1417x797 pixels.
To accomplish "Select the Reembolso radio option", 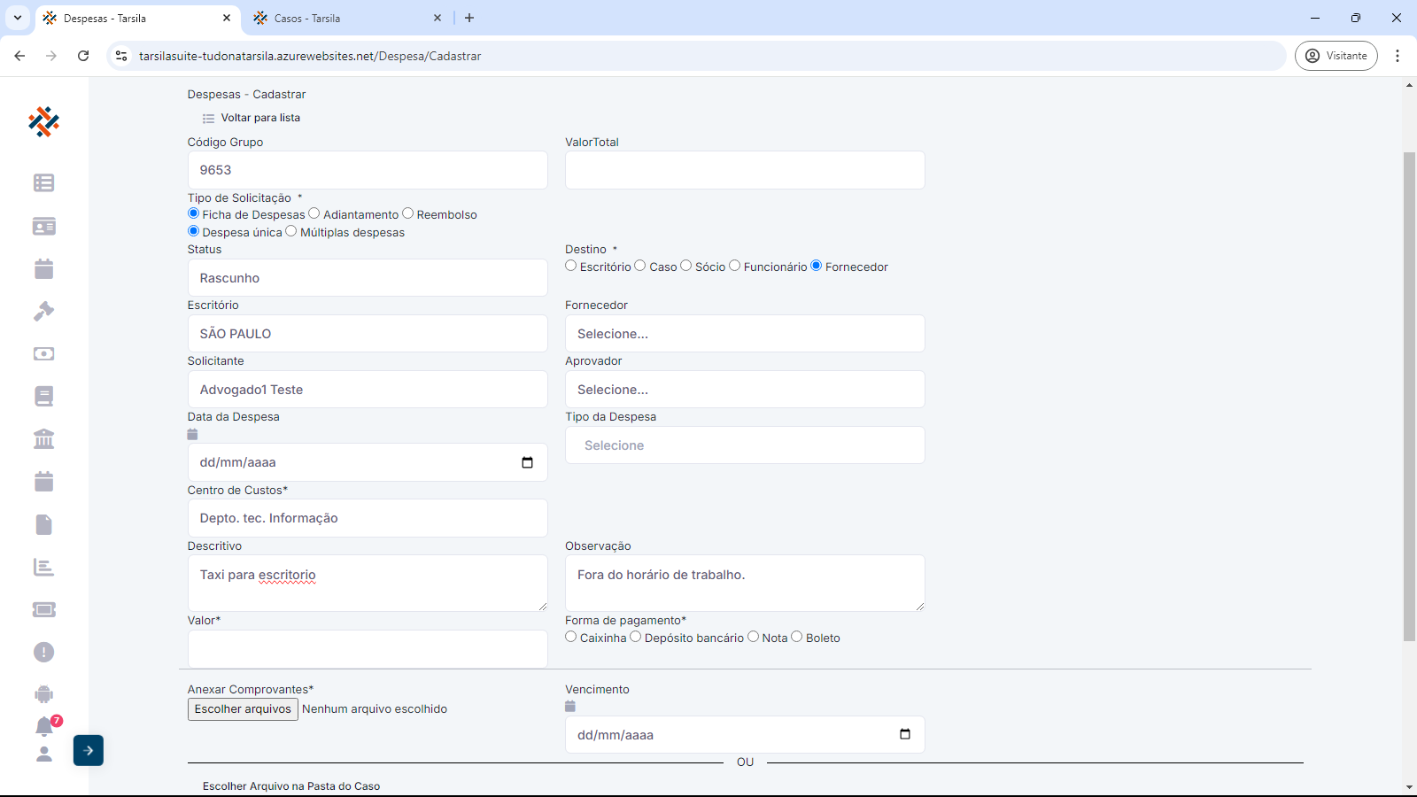I will (408, 213).
